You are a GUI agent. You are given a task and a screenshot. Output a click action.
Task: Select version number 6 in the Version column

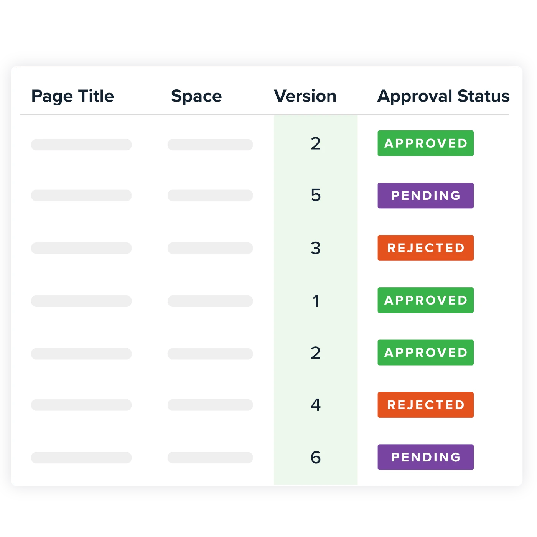pos(316,457)
